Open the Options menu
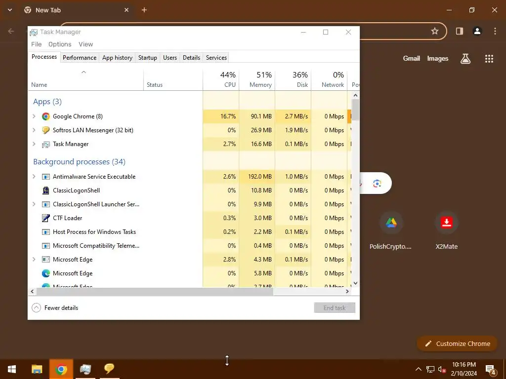 (60, 44)
